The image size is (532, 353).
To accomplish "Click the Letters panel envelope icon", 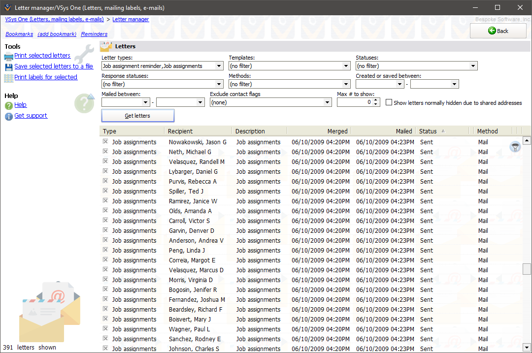I will [106, 46].
